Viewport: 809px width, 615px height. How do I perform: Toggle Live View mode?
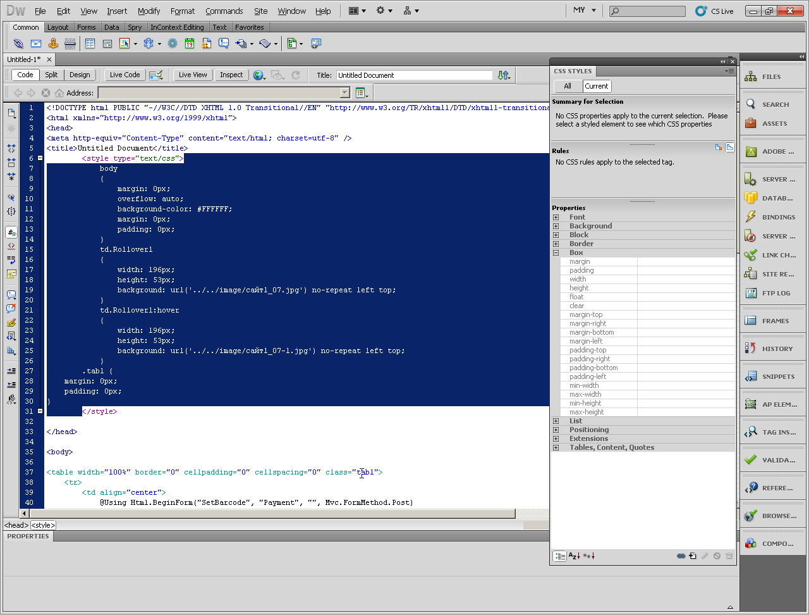[193, 75]
